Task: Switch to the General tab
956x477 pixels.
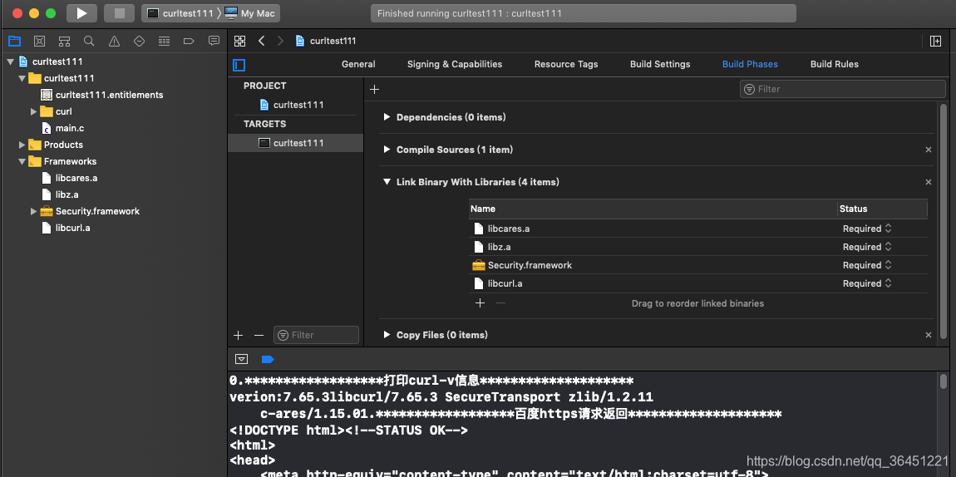Action: (358, 64)
